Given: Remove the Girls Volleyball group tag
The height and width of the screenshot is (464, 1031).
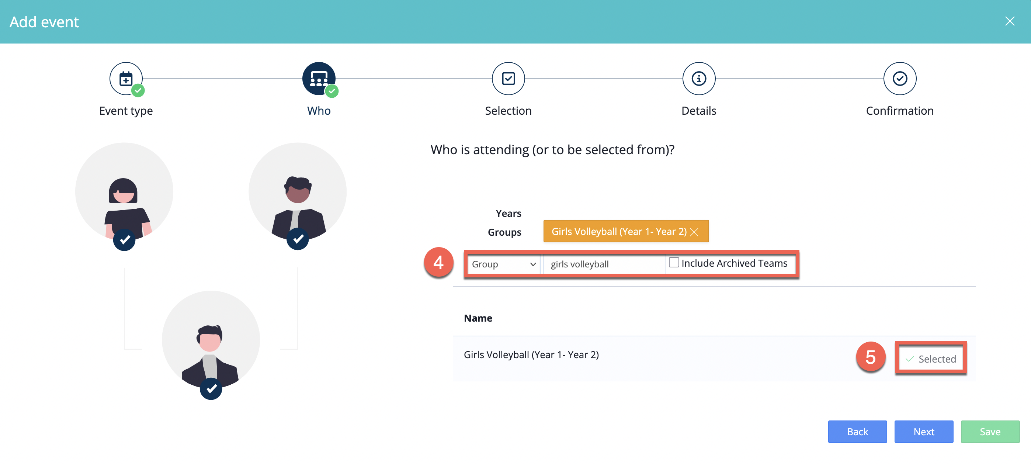Looking at the screenshot, I should pyautogui.click(x=694, y=232).
